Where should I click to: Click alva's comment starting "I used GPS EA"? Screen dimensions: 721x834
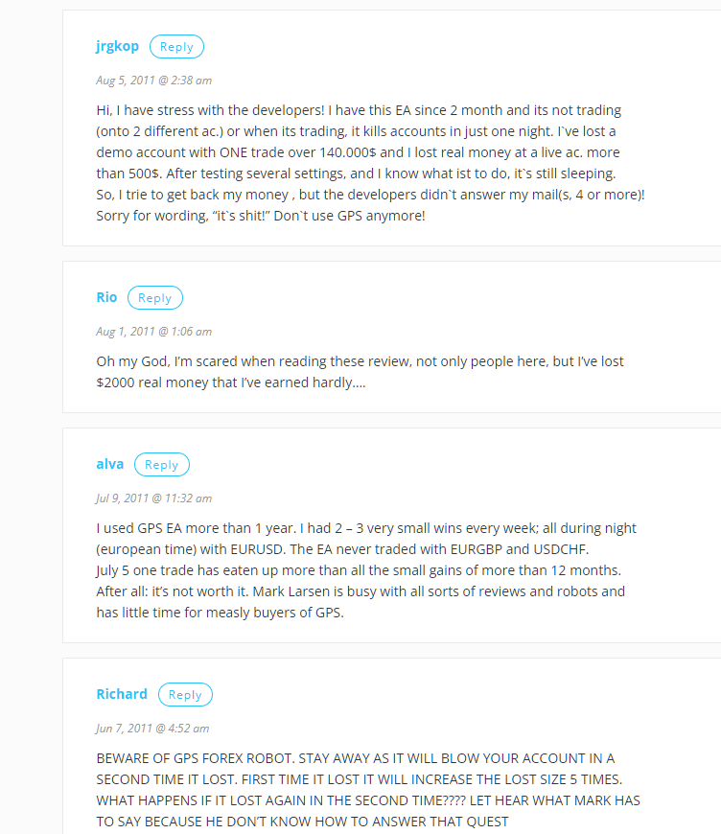[x=365, y=528]
